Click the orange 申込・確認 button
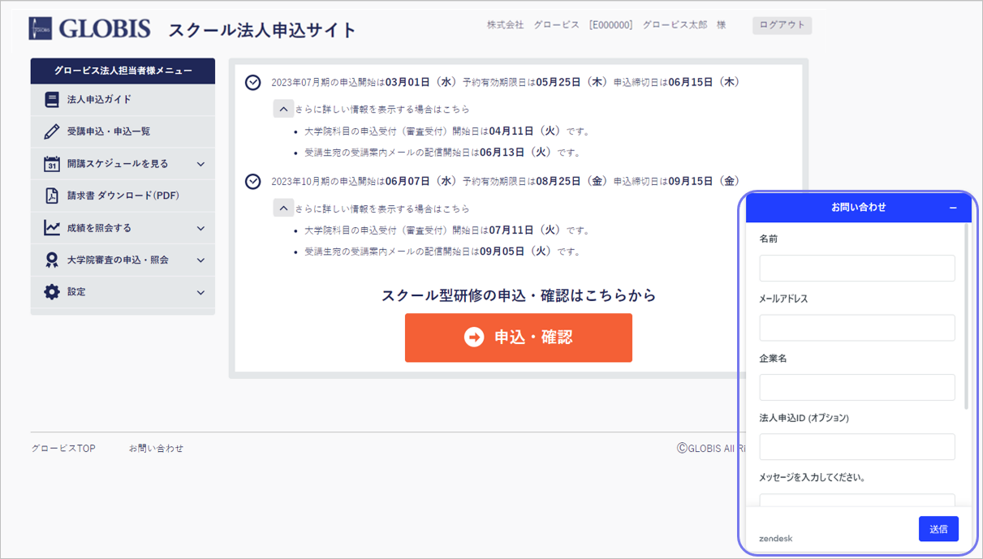 [519, 338]
